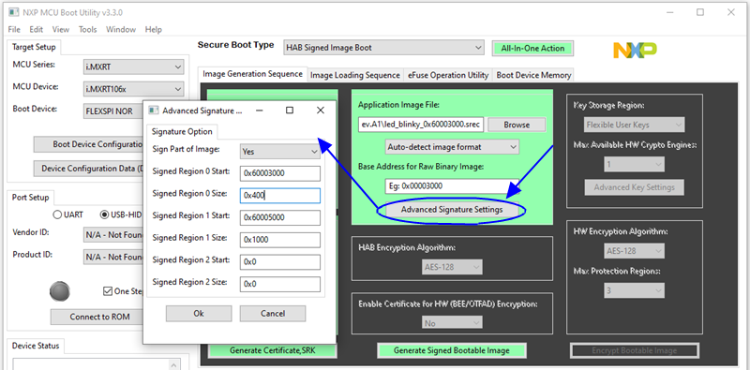
Task: Click the NXP MCU Boot Utility title icon
Action: click(14, 12)
